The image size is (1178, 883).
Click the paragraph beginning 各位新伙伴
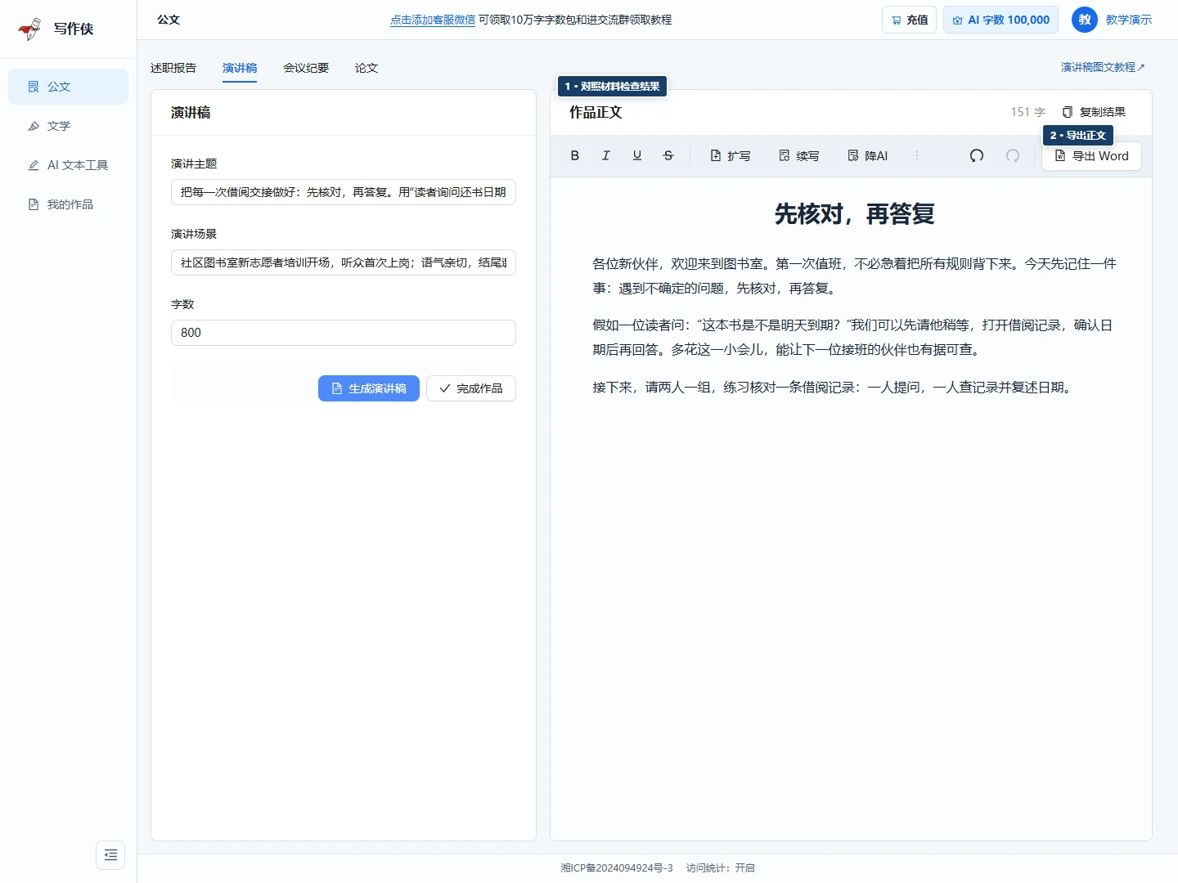(854, 276)
